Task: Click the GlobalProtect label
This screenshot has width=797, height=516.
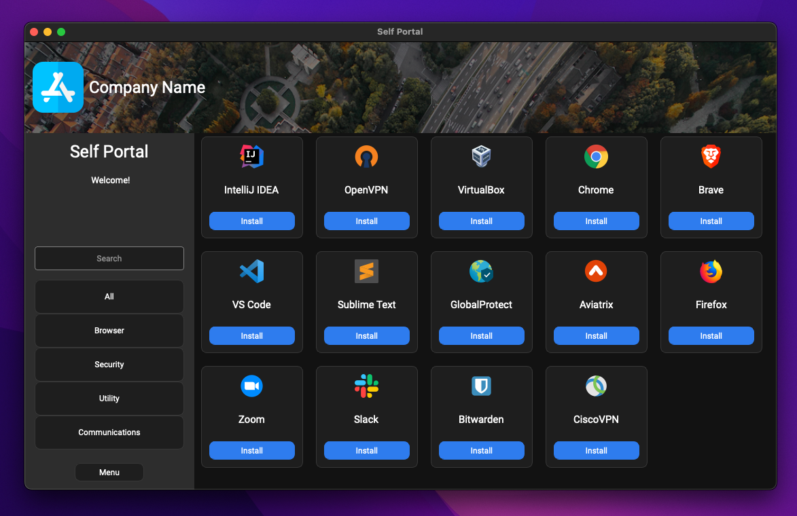Action: pyautogui.click(x=481, y=305)
